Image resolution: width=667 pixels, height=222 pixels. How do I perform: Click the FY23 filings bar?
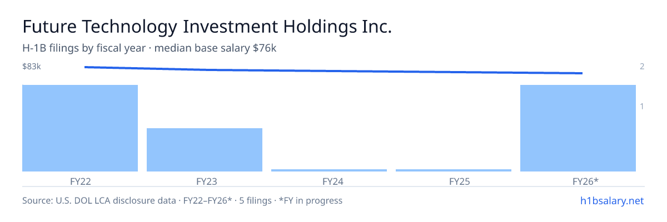coord(205,150)
